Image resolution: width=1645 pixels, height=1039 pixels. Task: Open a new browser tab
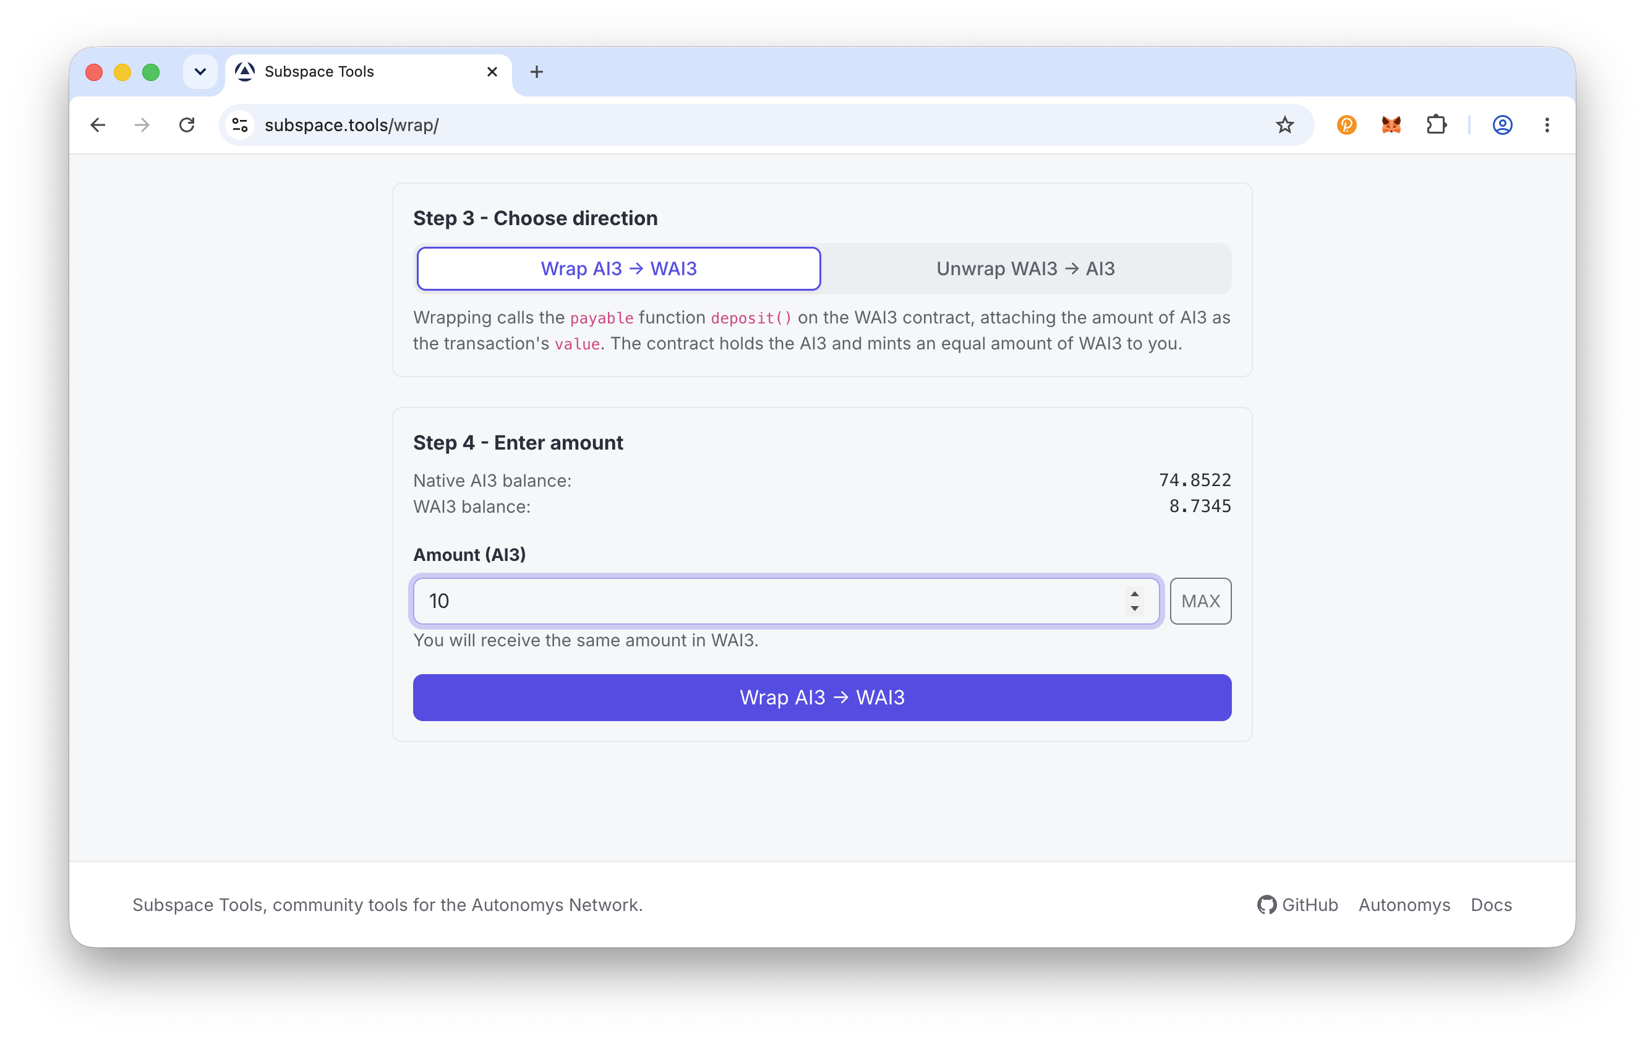536,72
